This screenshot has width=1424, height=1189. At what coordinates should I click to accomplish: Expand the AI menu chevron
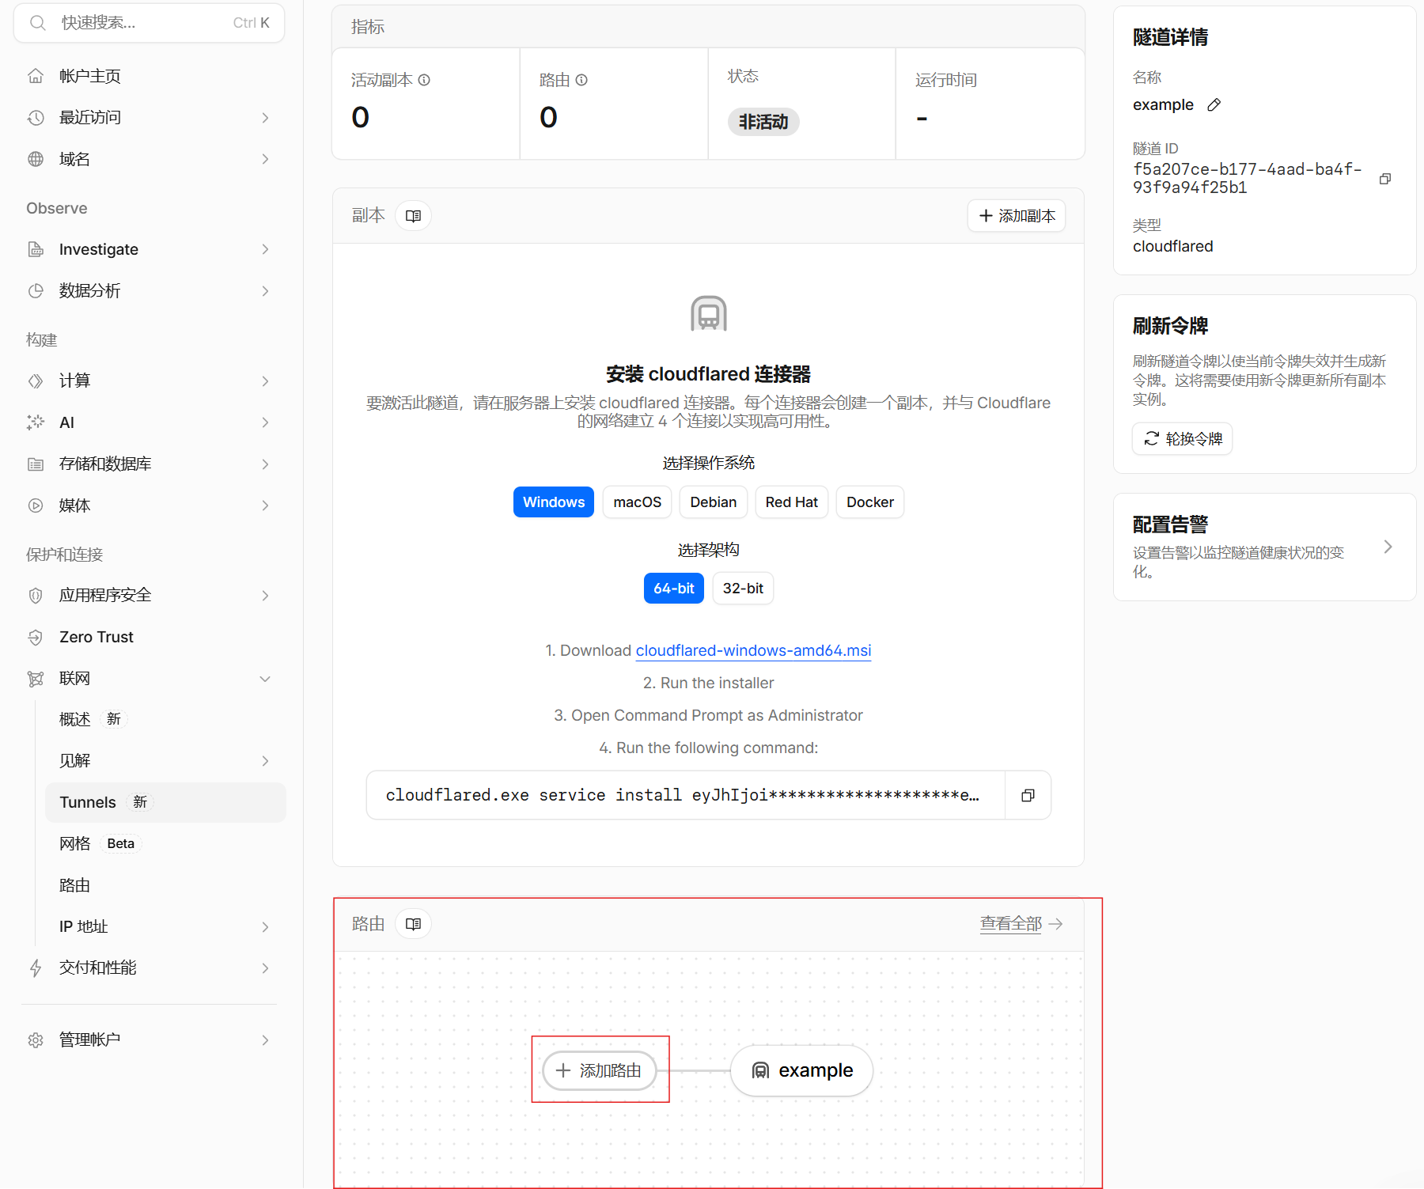pos(265,422)
